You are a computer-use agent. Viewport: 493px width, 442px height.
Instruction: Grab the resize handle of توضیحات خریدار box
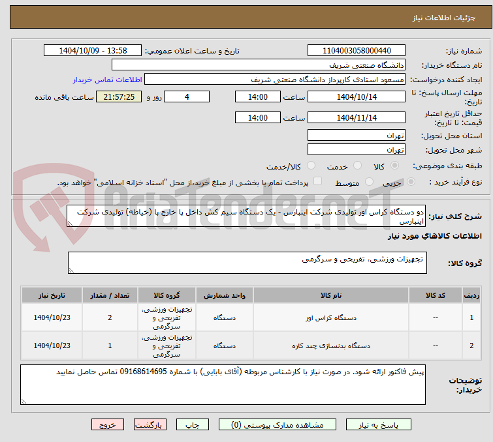[x=24, y=402]
